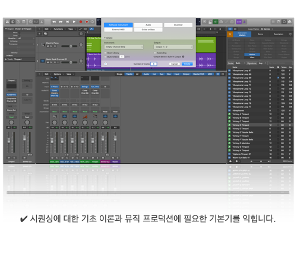This screenshot has height=267, width=297.
Task: Switch to the Descriptors tab in the Loop Browser
Action: [x=279, y=34]
